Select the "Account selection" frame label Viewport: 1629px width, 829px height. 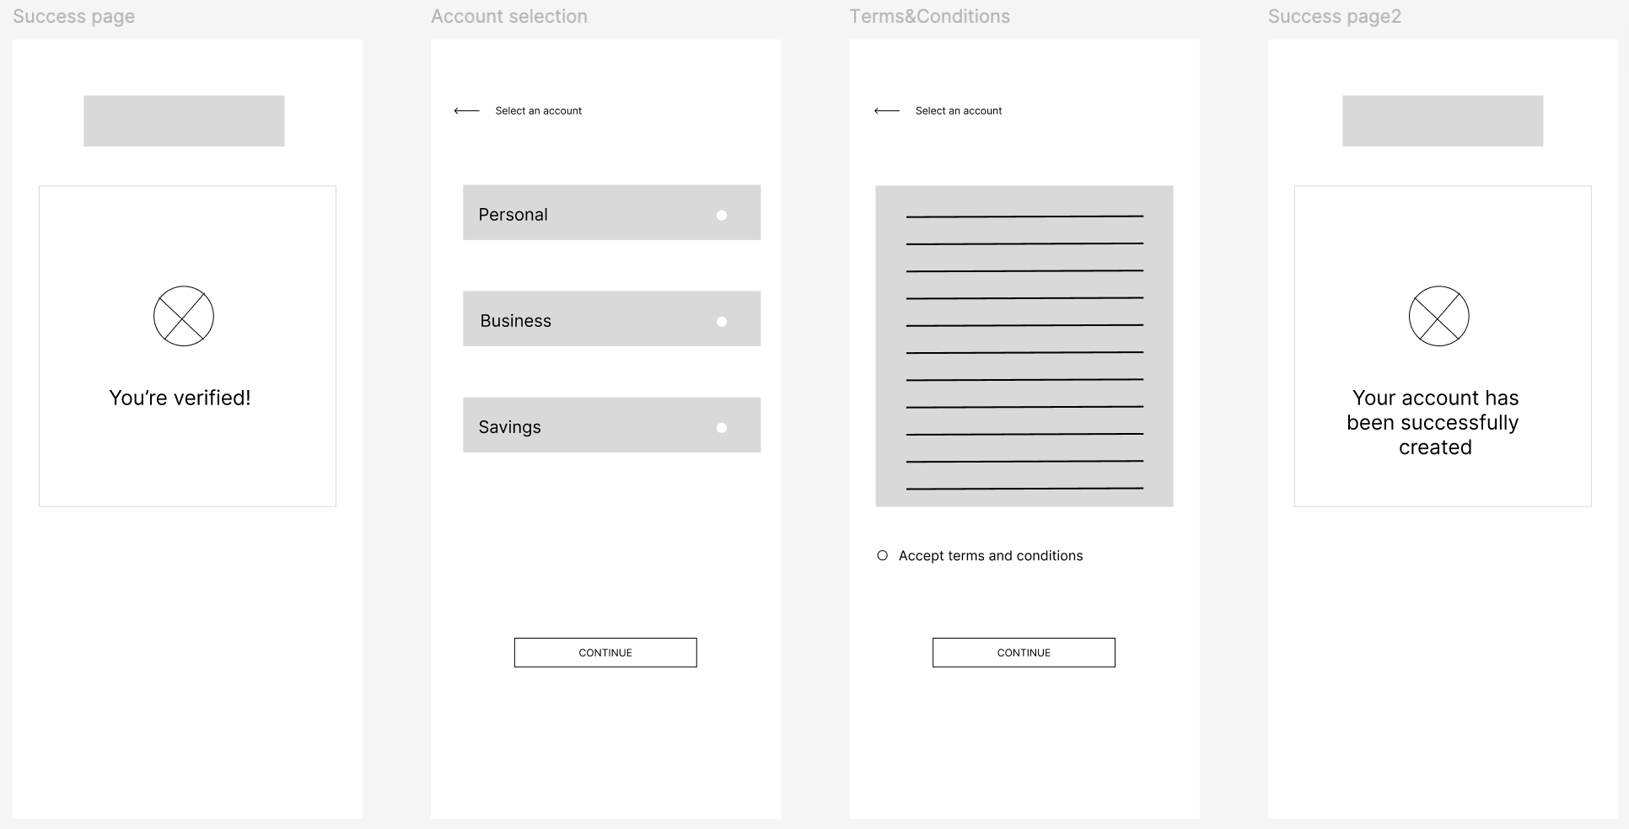click(x=508, y=17)
